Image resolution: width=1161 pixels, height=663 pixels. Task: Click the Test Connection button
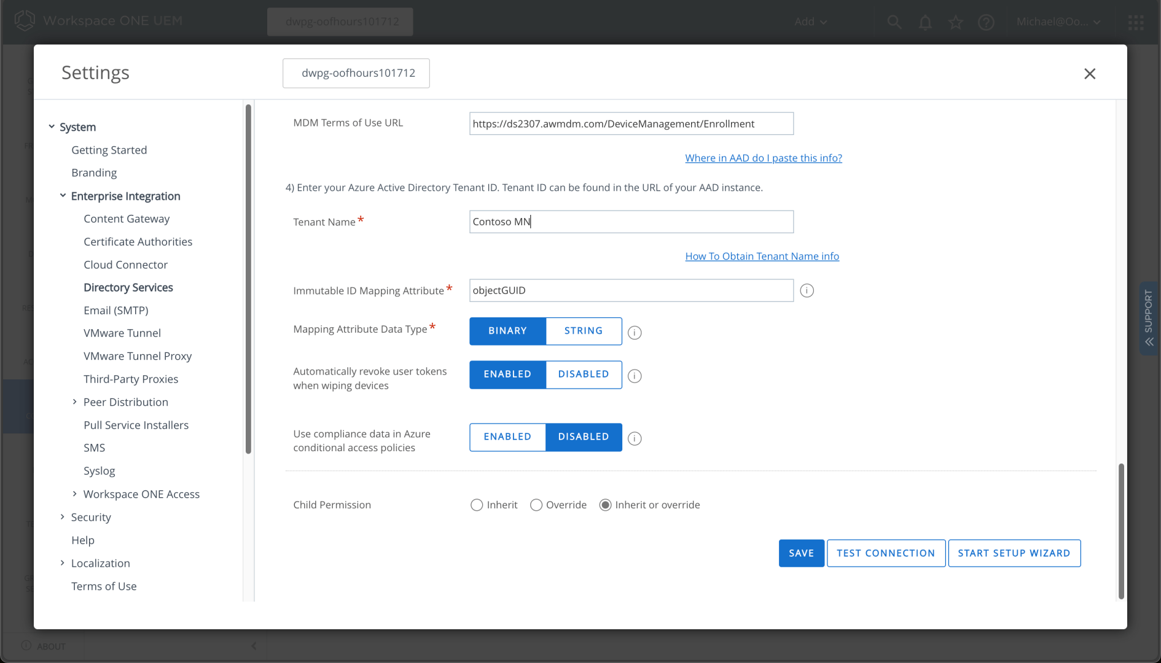pyautogui.click(x=885, y=553)
